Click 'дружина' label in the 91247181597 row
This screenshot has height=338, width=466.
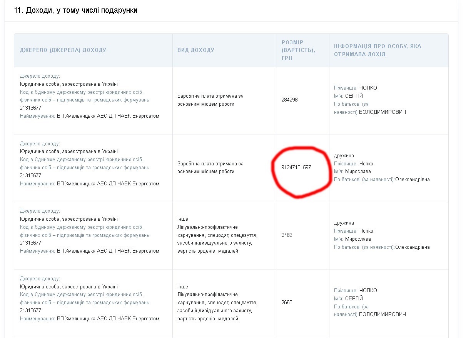tap(344, 156)
